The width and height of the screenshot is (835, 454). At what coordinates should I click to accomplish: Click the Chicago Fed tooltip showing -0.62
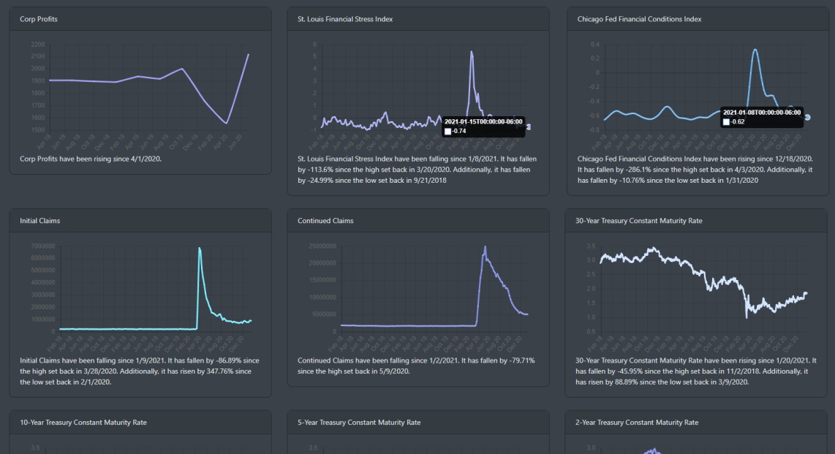(762, 117)
